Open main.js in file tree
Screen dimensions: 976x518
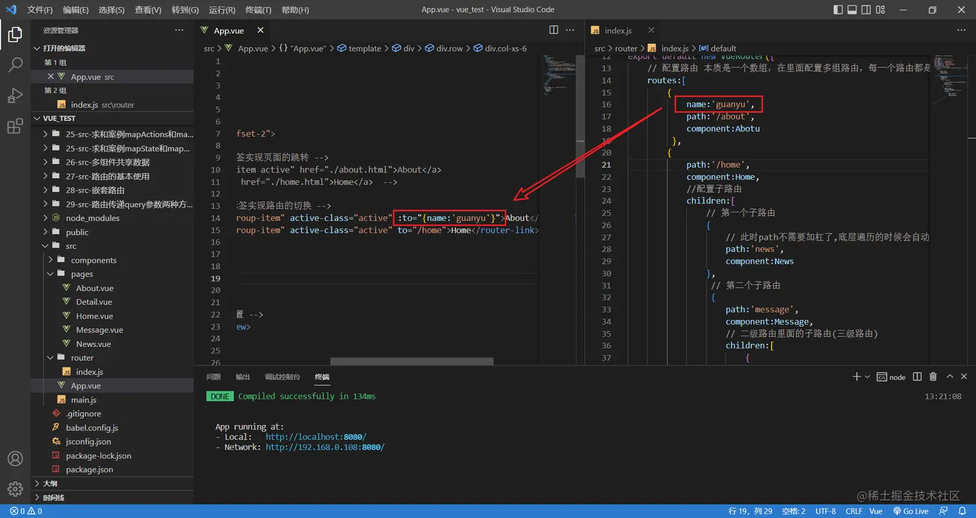112,400
